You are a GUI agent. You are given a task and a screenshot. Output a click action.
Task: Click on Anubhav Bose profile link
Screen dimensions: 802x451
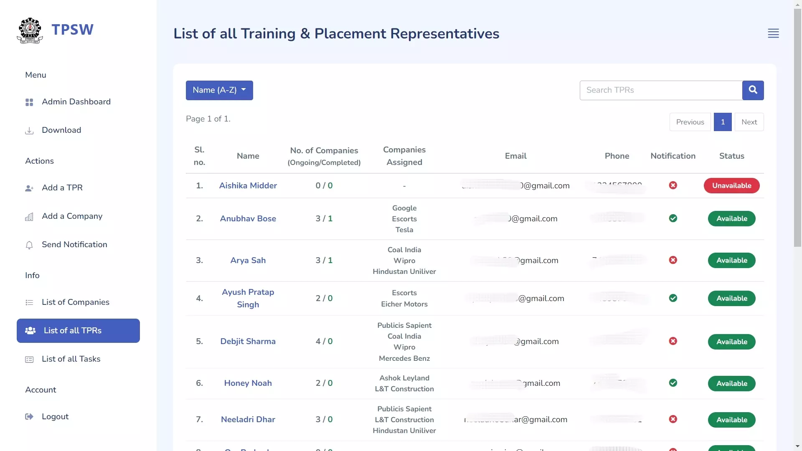[247, 219]
